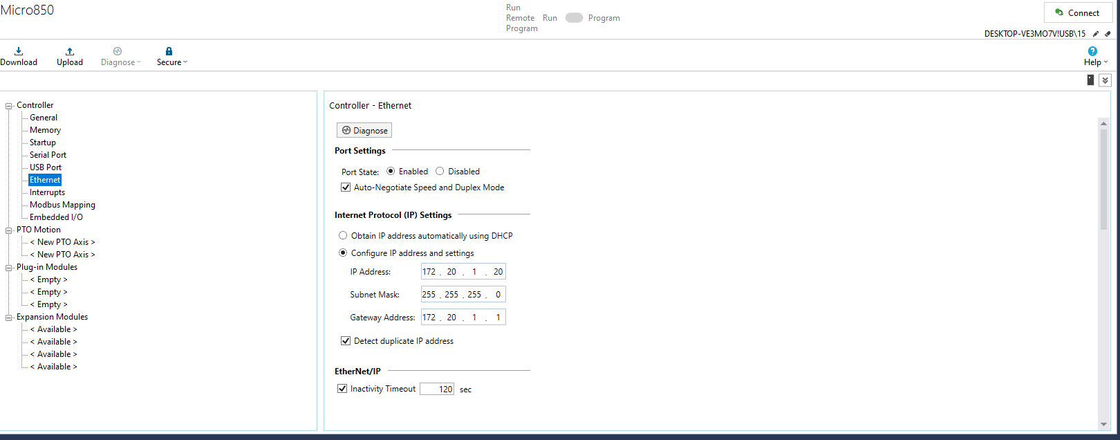Click the Connect button
This screenshot has height=440, width=1120.
pyautogui.click(x=1077, y=12)
